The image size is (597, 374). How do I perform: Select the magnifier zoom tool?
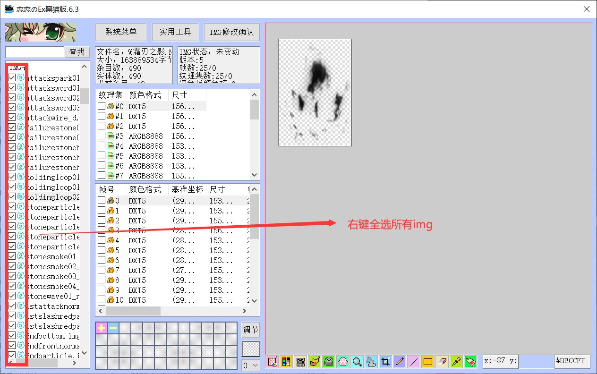pos(357,361)
